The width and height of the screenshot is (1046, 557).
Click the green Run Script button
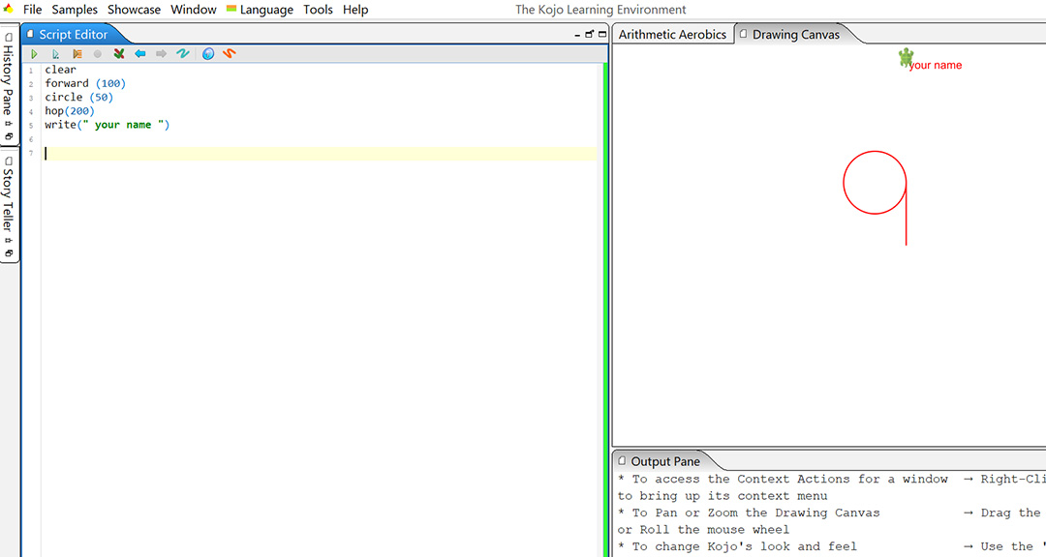point(34,54)
